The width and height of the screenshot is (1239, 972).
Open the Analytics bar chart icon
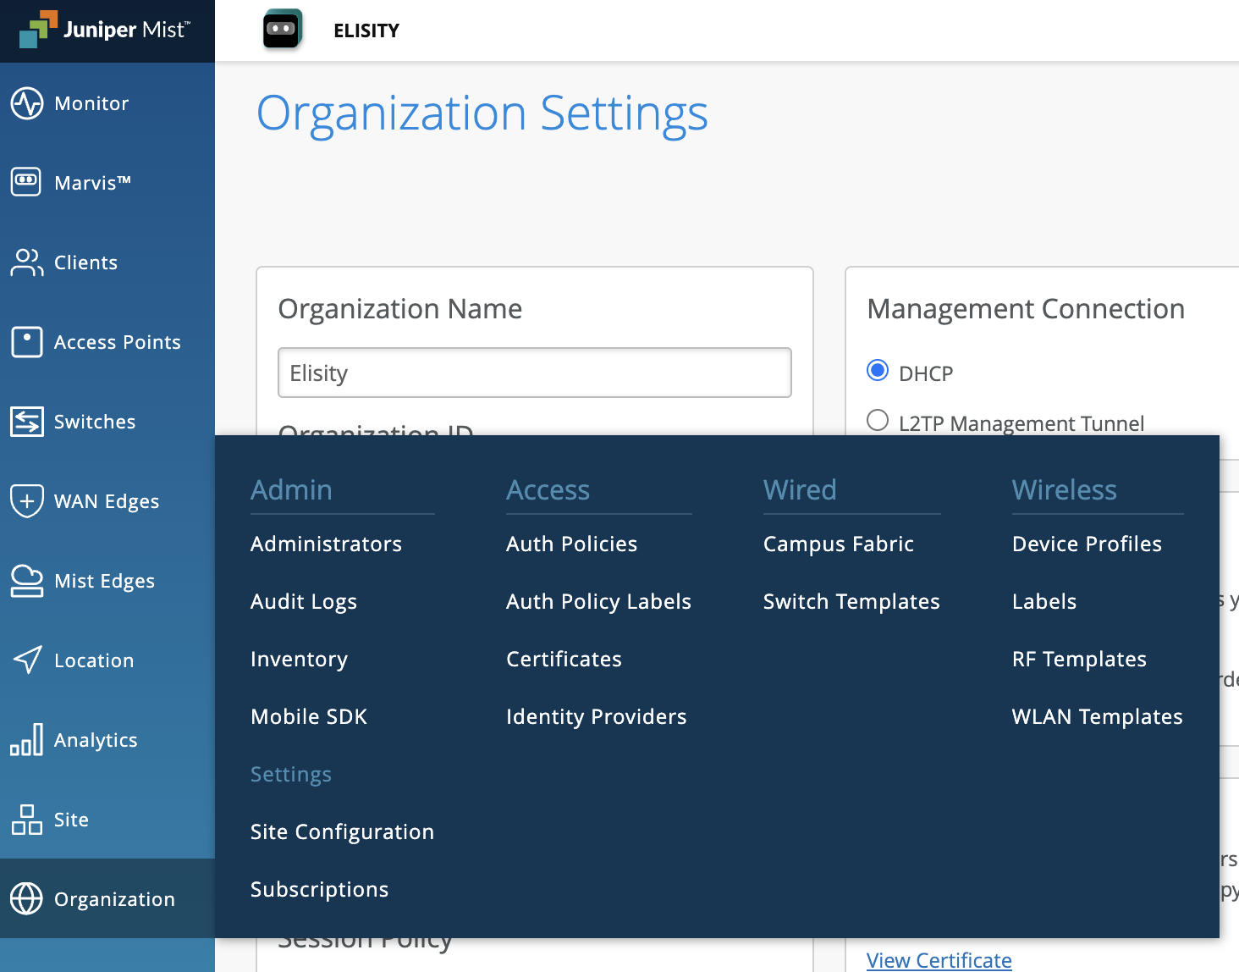[x=27, y=740]
